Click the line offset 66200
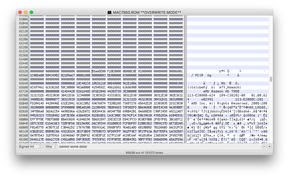Screen dimensions: 289x178 23,139
